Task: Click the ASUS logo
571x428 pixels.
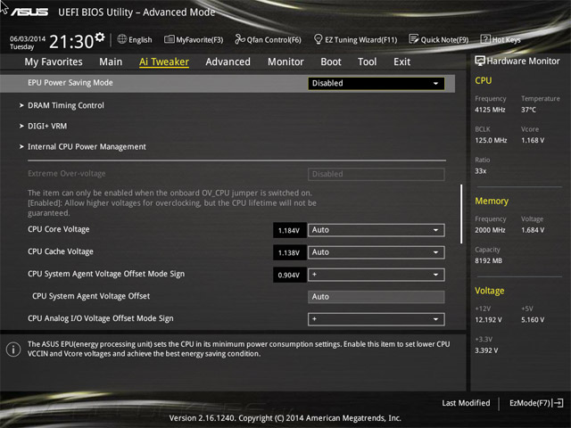Action: tap(29, 12)
